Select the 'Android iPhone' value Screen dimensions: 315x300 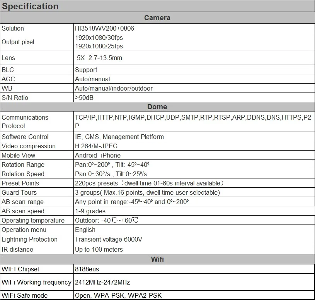pyautogui.click(x=98, y=155)
